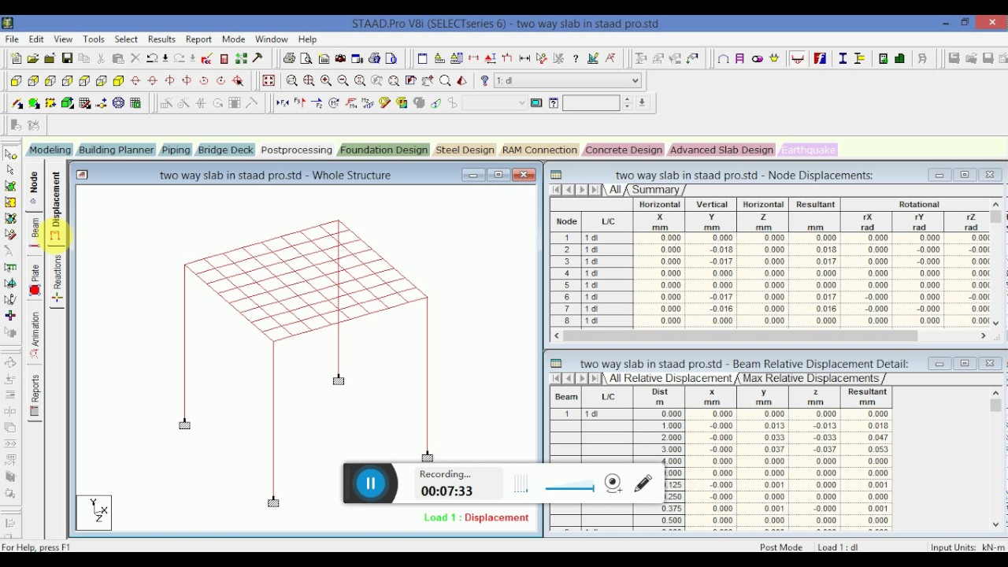
Task: Click the Print Preview icon
Action: tap(306, 58)
